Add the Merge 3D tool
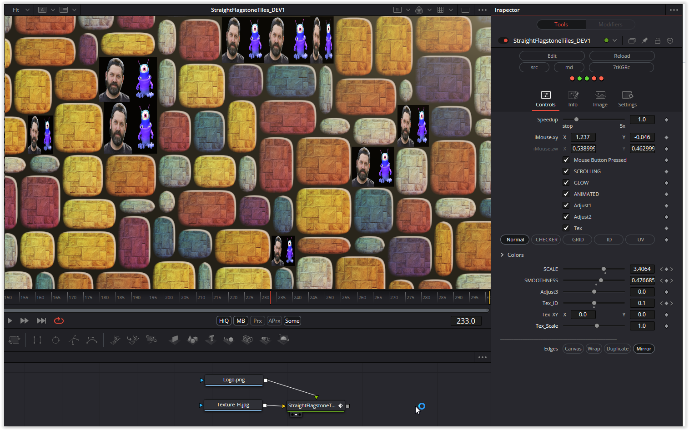Screen dimensions: 689x430 click(229, 340)
